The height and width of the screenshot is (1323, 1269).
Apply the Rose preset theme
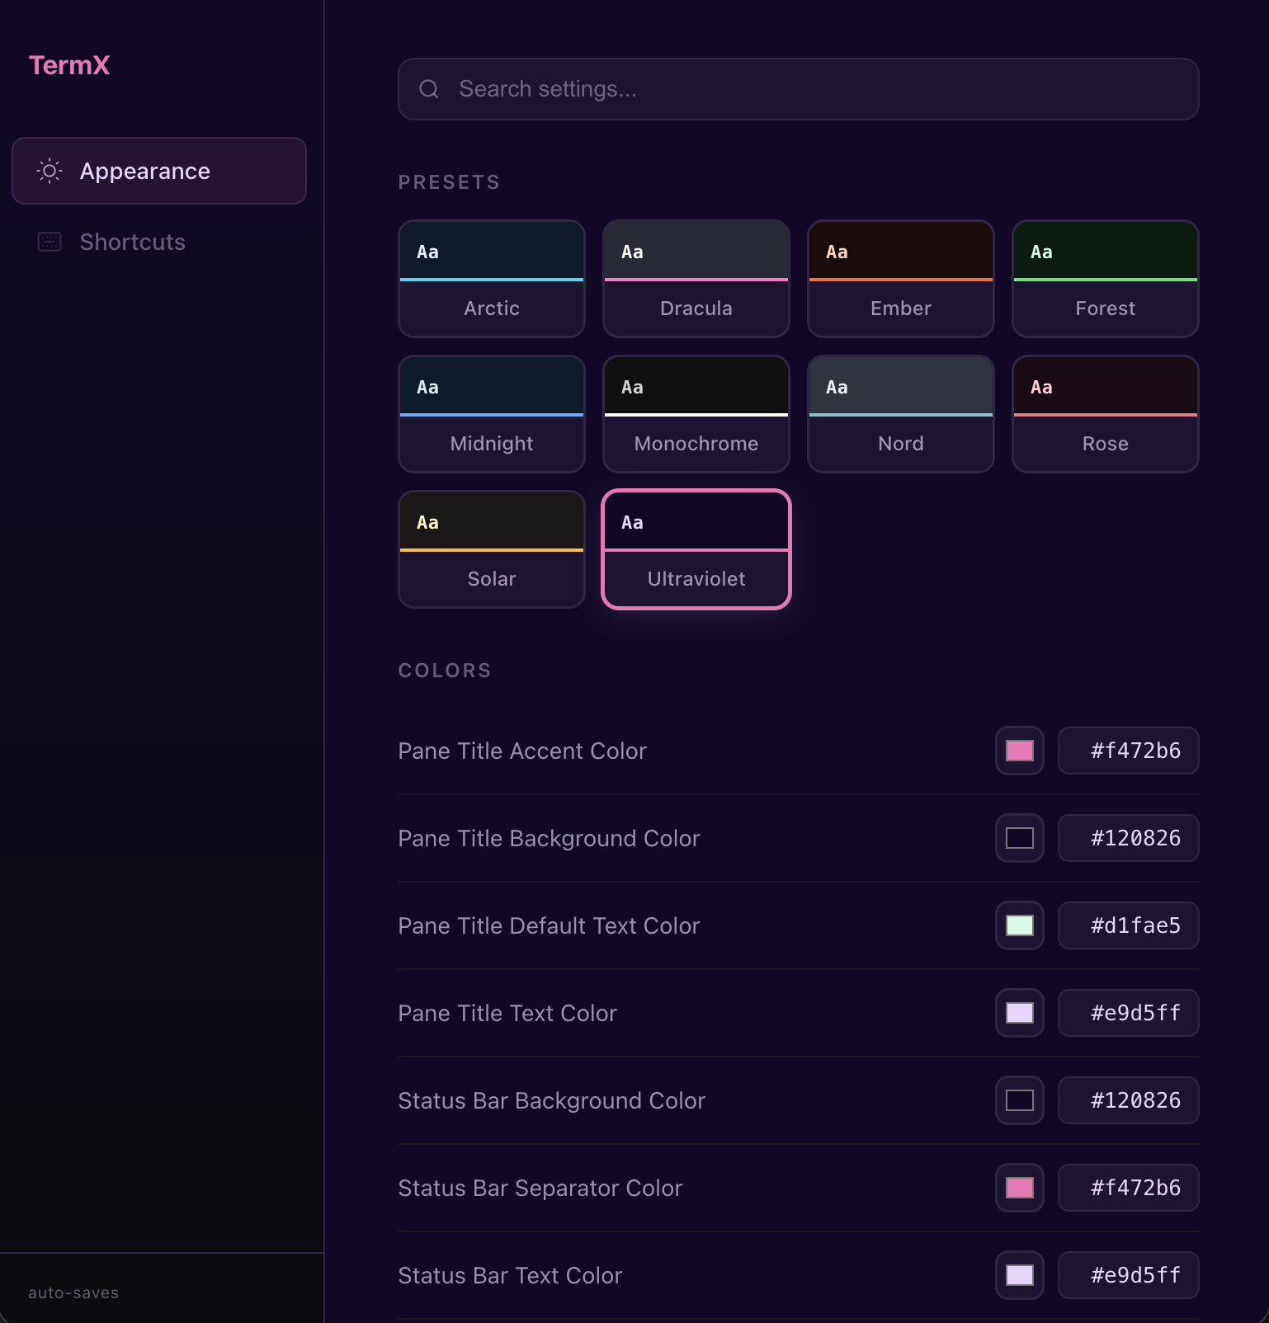click(x=1106, y=414)
